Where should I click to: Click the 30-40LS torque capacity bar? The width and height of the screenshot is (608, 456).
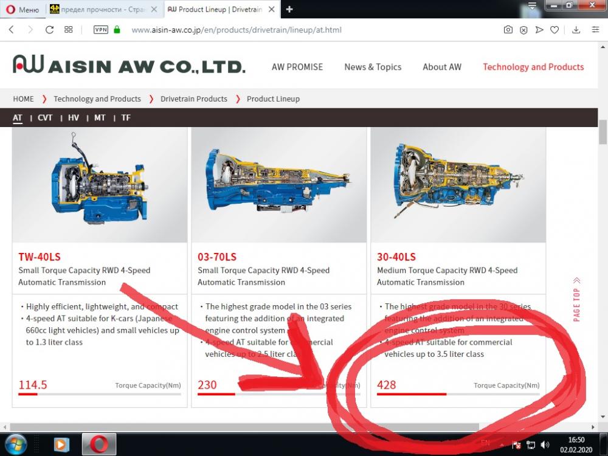[458, 395]
